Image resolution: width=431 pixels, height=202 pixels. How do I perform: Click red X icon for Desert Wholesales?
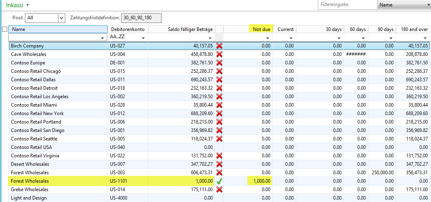pos(219,164)
